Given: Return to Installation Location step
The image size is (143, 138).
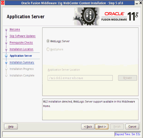Looking at the screenshot, I should [x=21, y=49].
